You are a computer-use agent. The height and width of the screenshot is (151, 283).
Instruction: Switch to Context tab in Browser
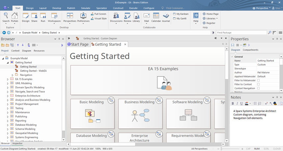[x=15, y=51]
